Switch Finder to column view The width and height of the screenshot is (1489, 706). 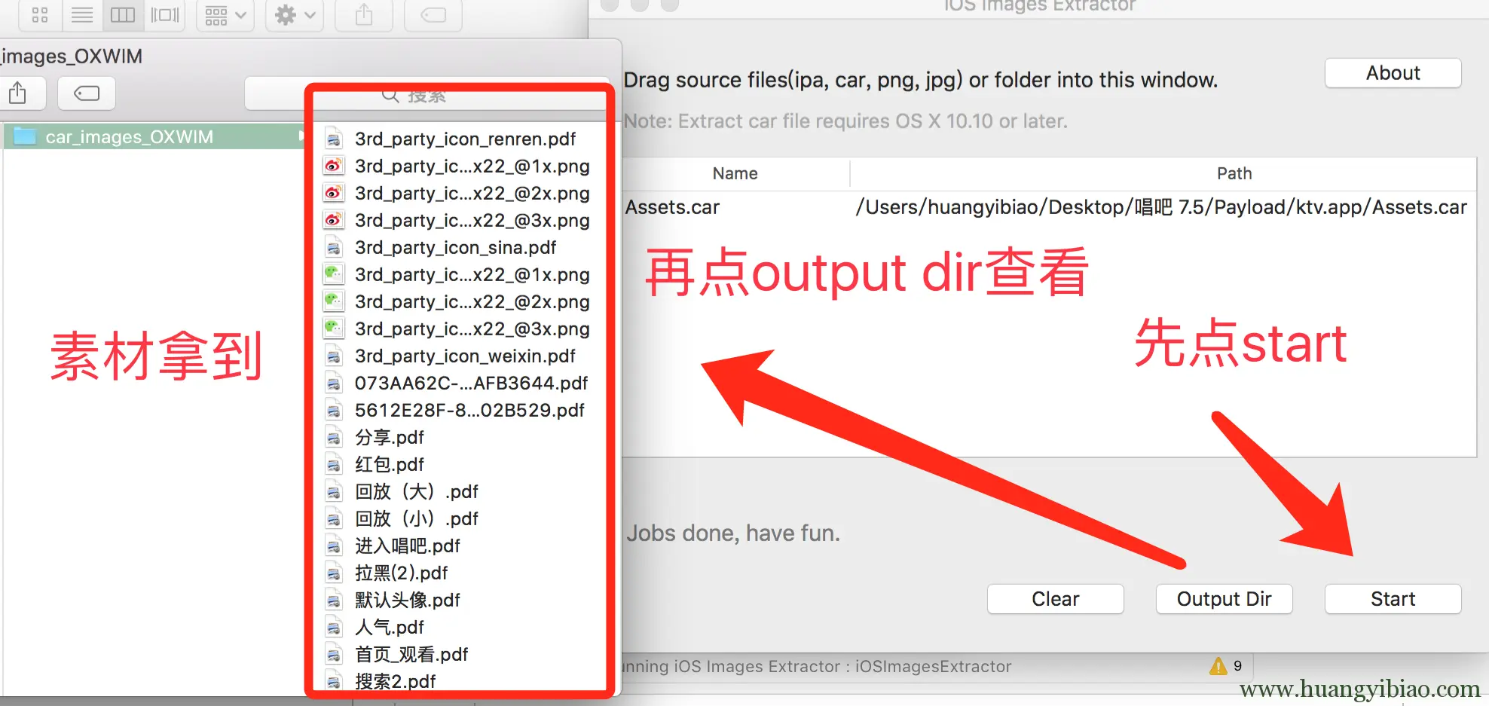point(123,14)
